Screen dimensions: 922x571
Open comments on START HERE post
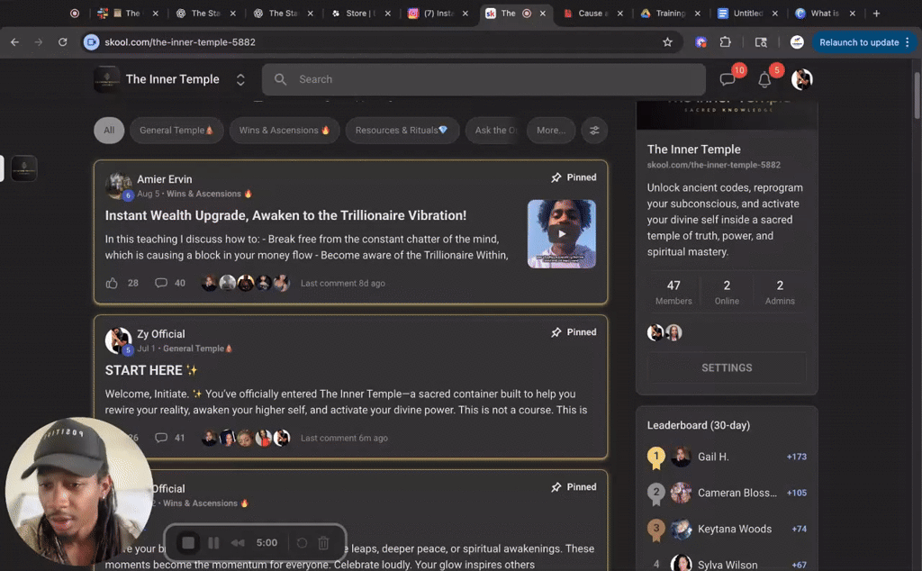[160, 438]
